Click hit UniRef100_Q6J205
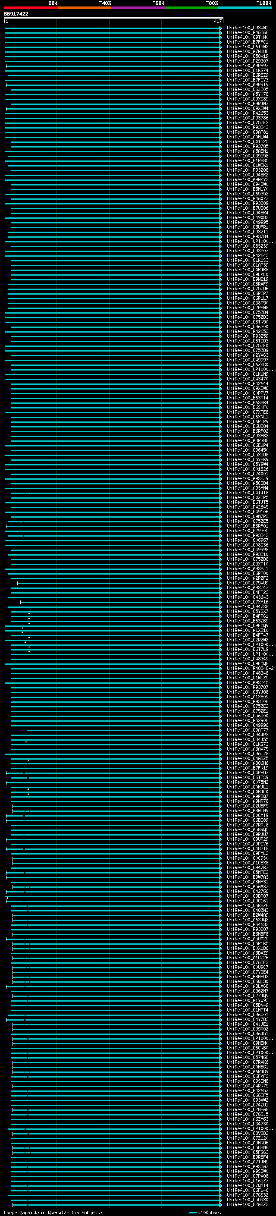The image size is (276, 1216). click(248, 89)
